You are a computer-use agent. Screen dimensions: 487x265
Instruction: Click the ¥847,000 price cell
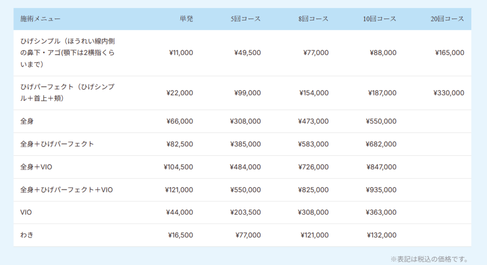pos(381,167)
